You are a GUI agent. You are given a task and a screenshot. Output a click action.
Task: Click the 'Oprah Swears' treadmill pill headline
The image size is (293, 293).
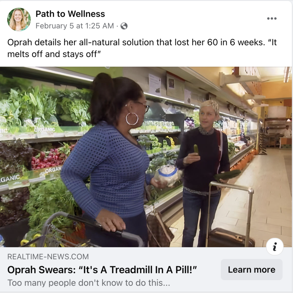pyautogui.click(x=102, y=270)
